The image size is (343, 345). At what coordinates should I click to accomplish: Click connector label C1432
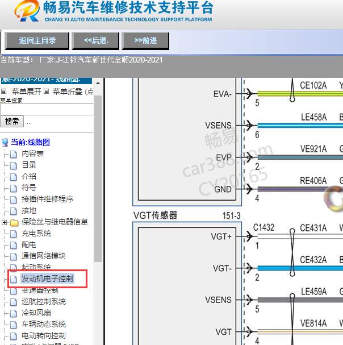(x=263, y=227)
